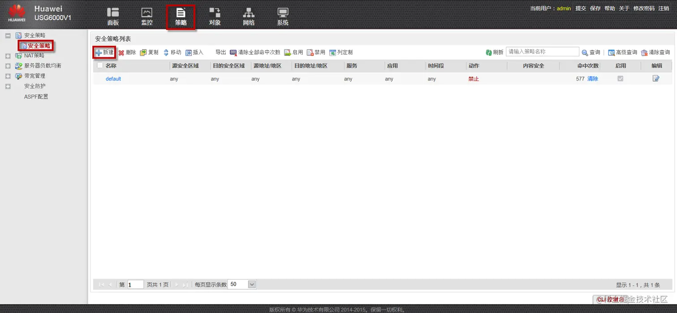Open the default policy link
This screenshot has width=677, height=313.
click(x=113, y=79)
